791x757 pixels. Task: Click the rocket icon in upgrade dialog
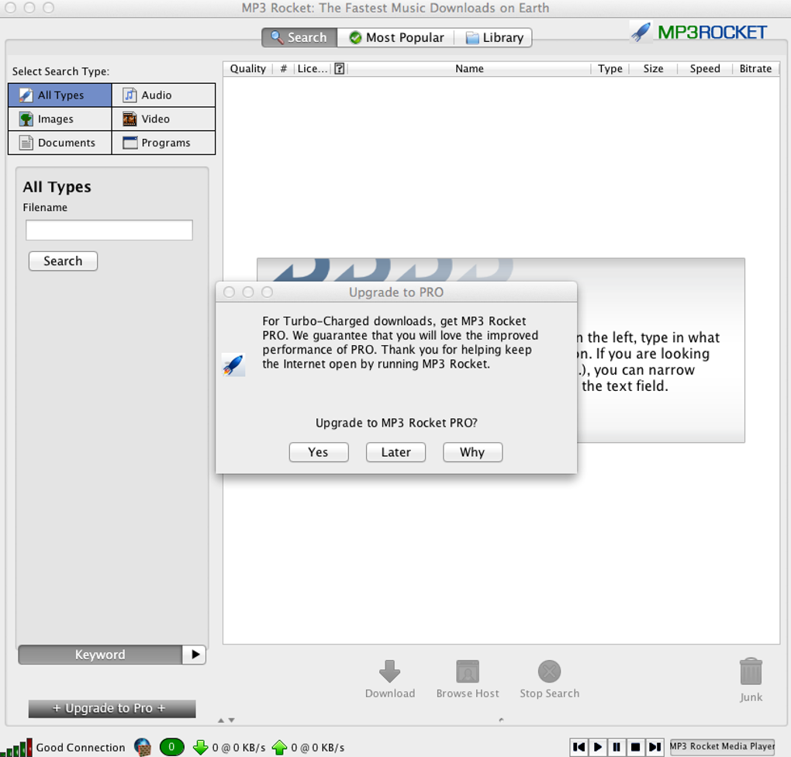233,365
